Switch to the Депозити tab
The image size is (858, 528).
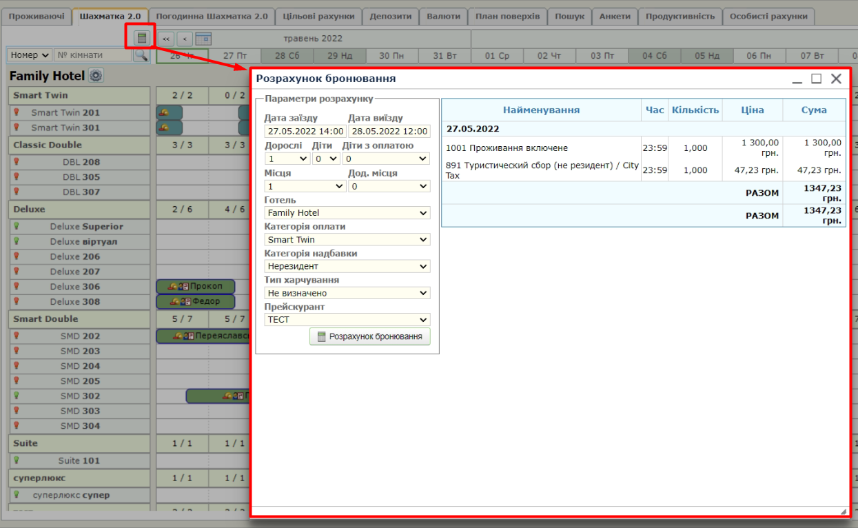(x=390, y=16)
